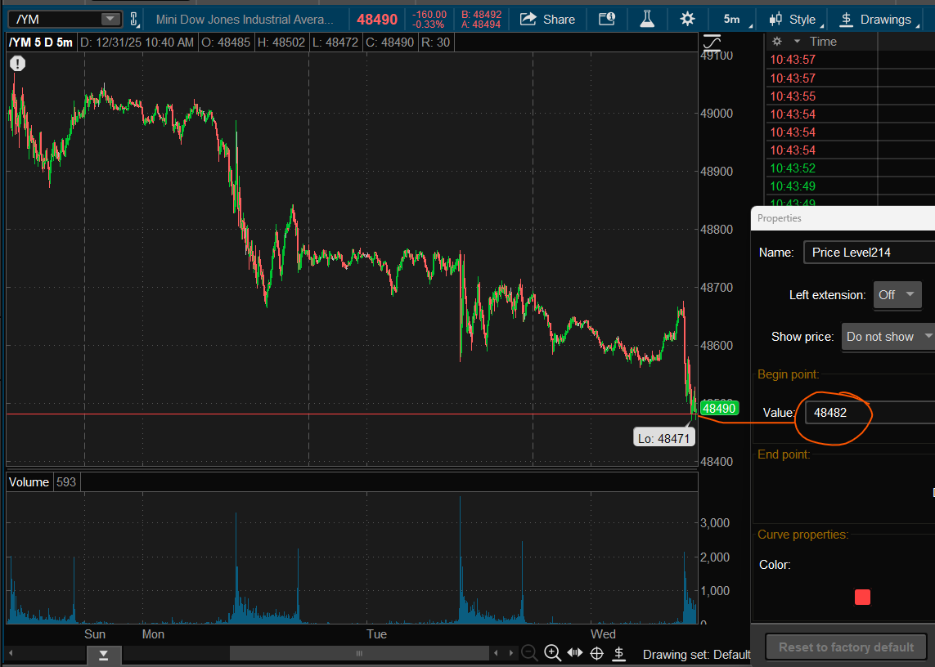Viewport: 935px width, 667px height.
Task: Click the B: 48492 bid quote
Action: click(x=481, y=15)
